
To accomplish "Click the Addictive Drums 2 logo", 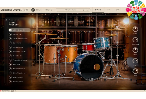I will pos(12,10).
